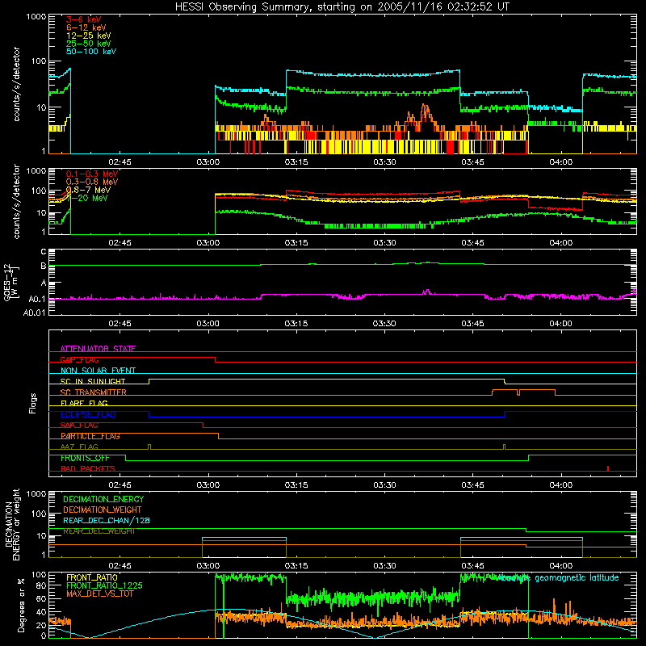Select the ATTENUATOR_STATE flag label
Screen dimensions: 646x646
pos(98,349)
